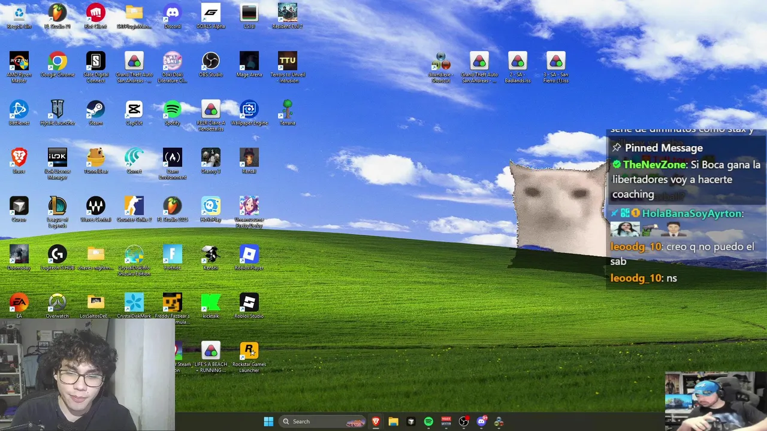Image resolution: width=767 pixels, height=431 pixels.
Task: Select the 2 - SA - Badlands.lss file
Action: (517, 67)
